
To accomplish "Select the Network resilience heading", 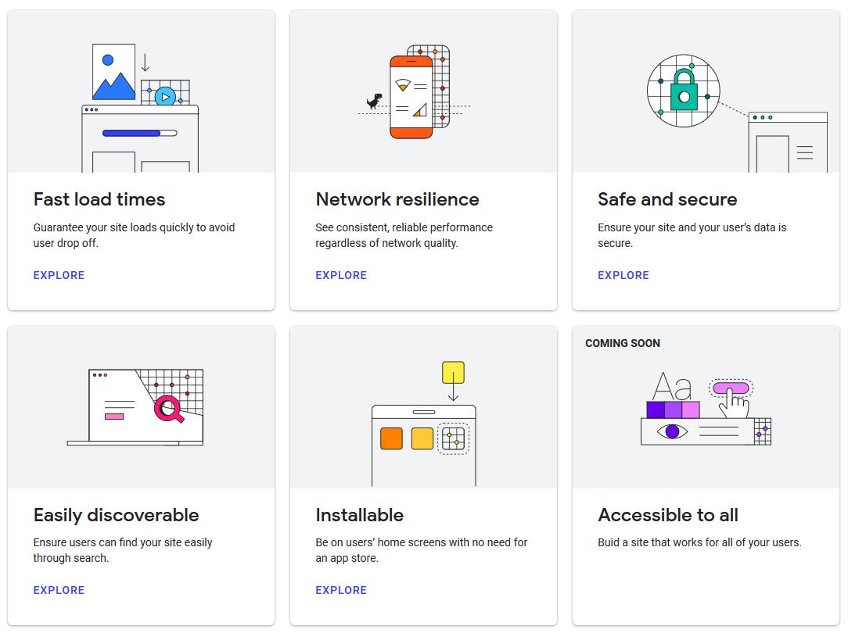I will click(x=397, y=199).
